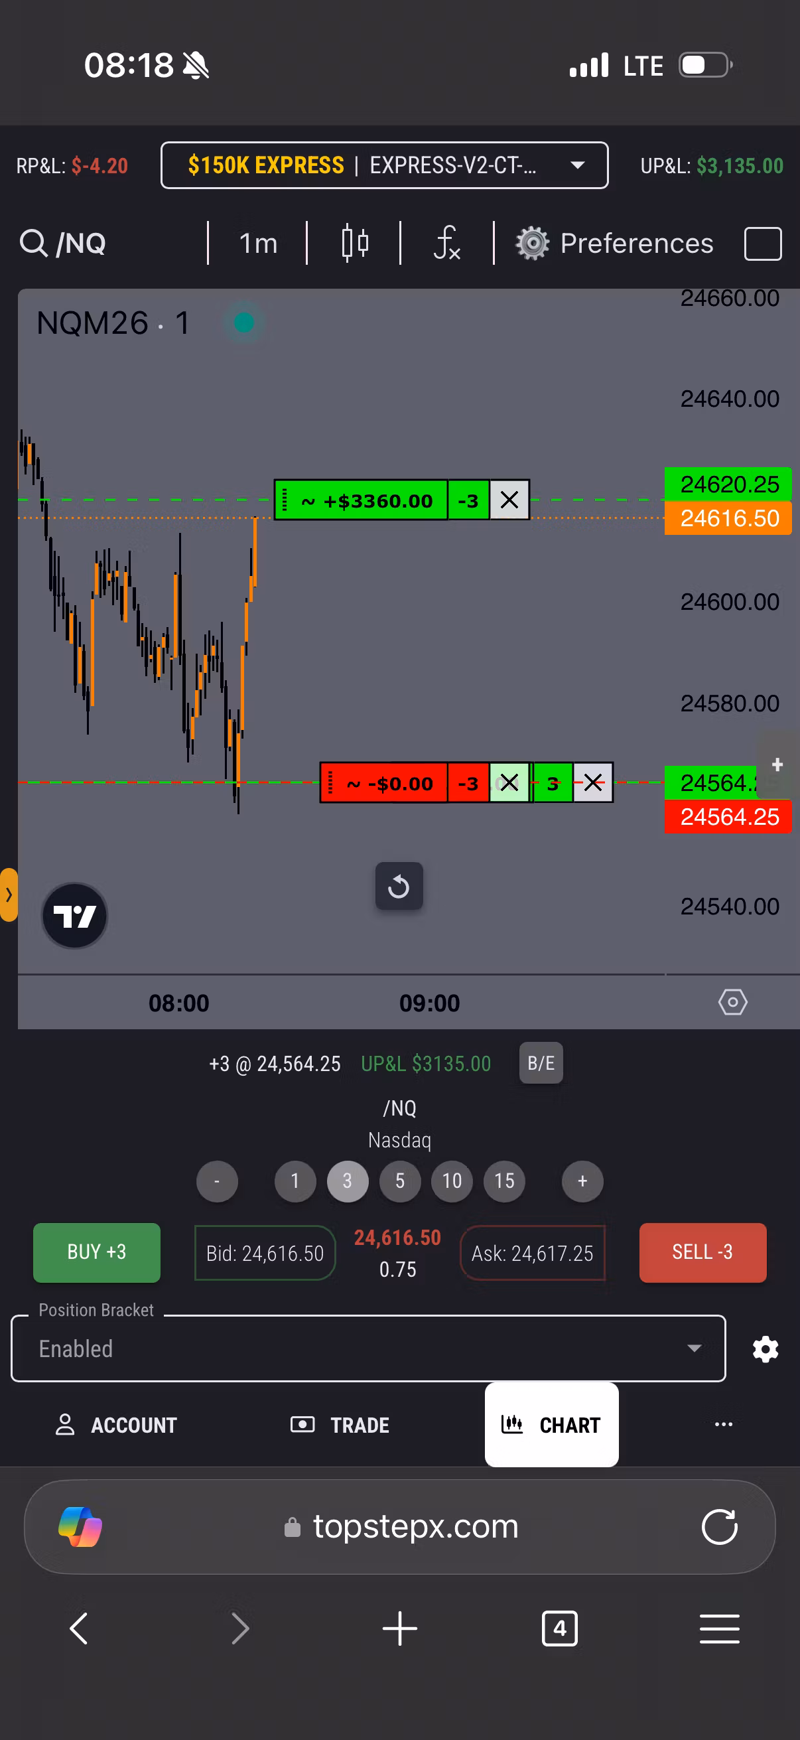800x1740 pixels.
Task: Open the browser hamburger menu
Action: click(720, 1629)
